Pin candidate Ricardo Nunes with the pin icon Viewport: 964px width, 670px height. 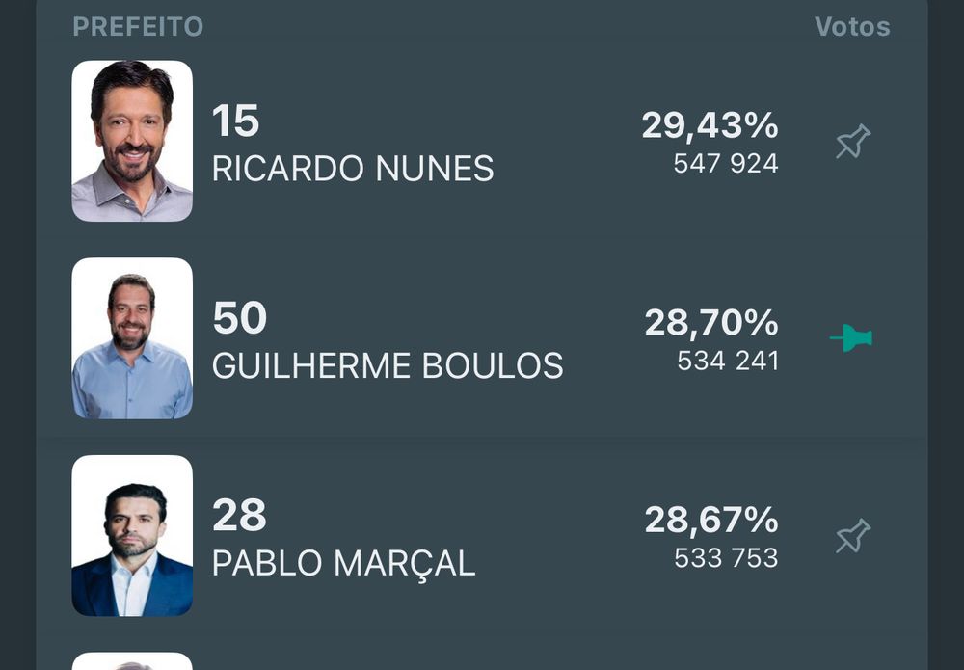853,142
